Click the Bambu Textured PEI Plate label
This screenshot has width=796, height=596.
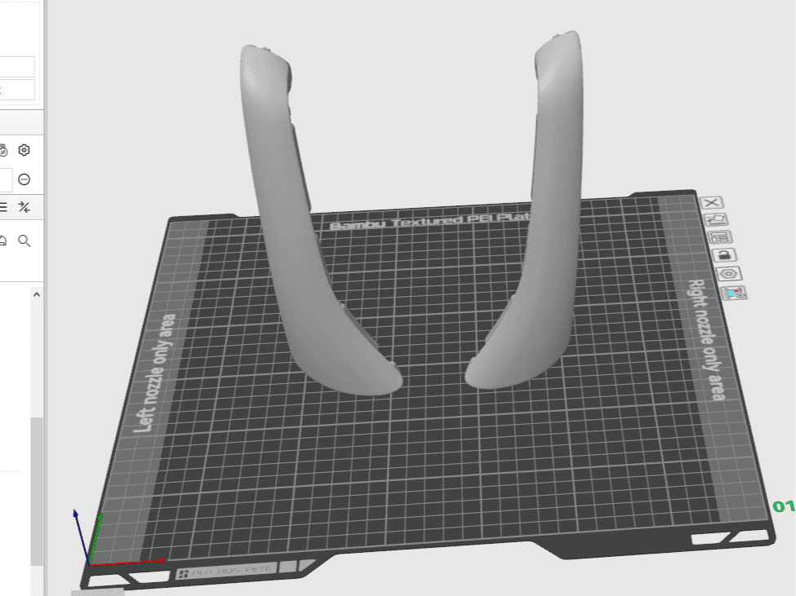click(429, 221)
